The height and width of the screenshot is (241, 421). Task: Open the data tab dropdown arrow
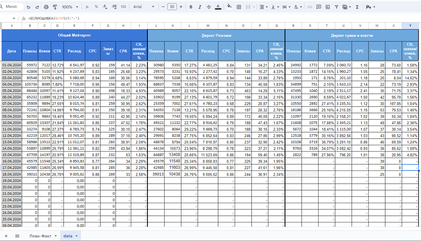pos(76,236)
